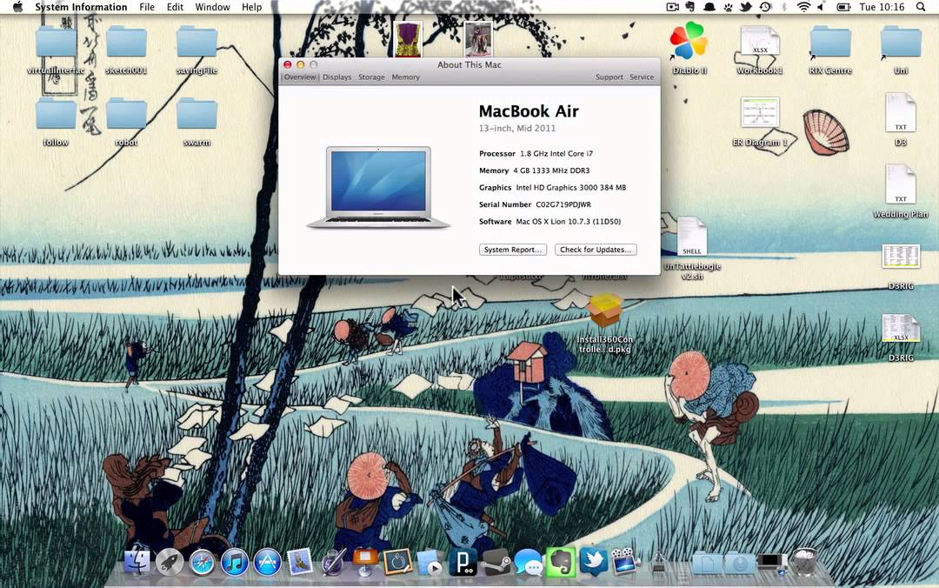Select the savingFile folder

pyautogui.click(x=196, y=43)
